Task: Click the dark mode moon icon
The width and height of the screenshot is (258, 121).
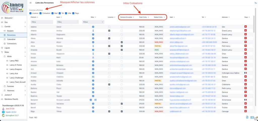Action: [x=255, y=3]
